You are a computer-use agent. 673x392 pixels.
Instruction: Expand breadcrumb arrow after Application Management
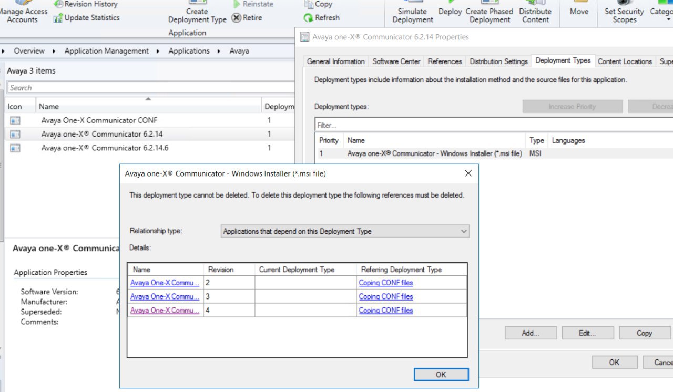click(159, 51)
